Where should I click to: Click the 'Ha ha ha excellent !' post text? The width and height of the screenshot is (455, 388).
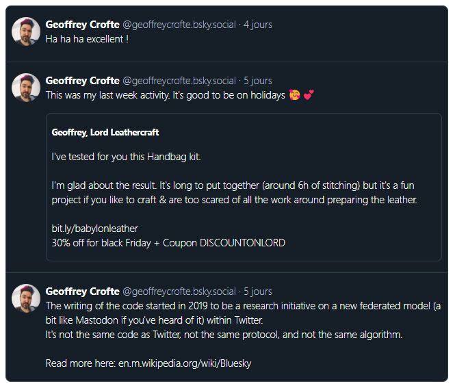click(x=87, y=39)
